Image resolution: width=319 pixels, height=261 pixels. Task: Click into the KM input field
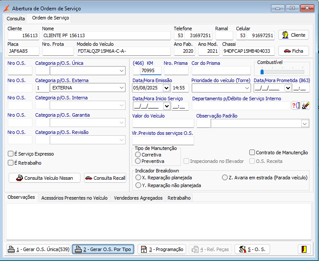150,71
